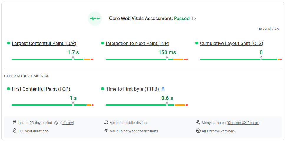
Task: Click the TTFB experimental flask icon
Action: [163, 89]
